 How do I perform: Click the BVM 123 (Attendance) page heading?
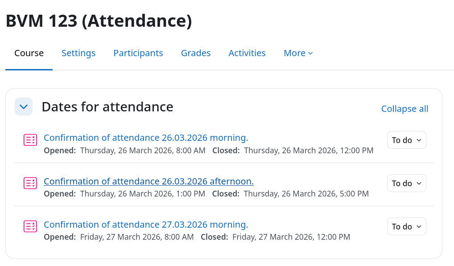99,21
